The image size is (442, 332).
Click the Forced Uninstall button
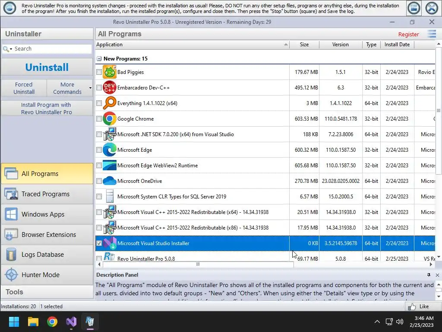[x=24, y=88]
